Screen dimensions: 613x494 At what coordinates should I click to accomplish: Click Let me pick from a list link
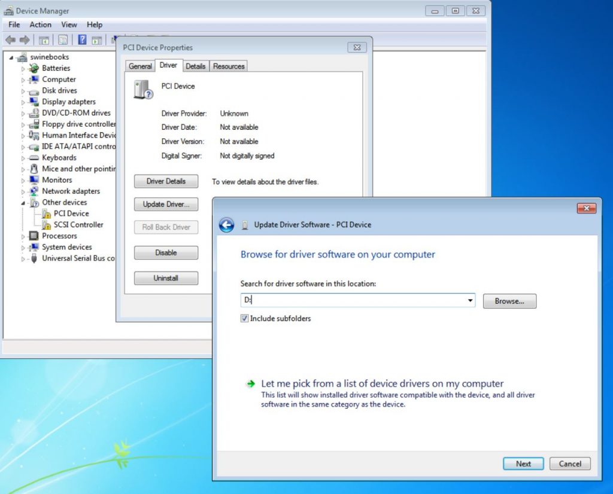[382, 384]
